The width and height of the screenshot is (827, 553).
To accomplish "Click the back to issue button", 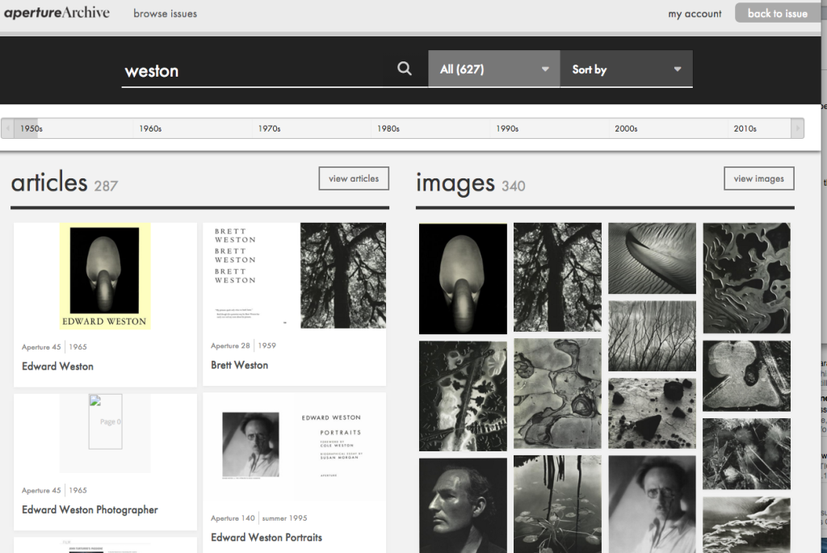I will click(x=778, y=13).
